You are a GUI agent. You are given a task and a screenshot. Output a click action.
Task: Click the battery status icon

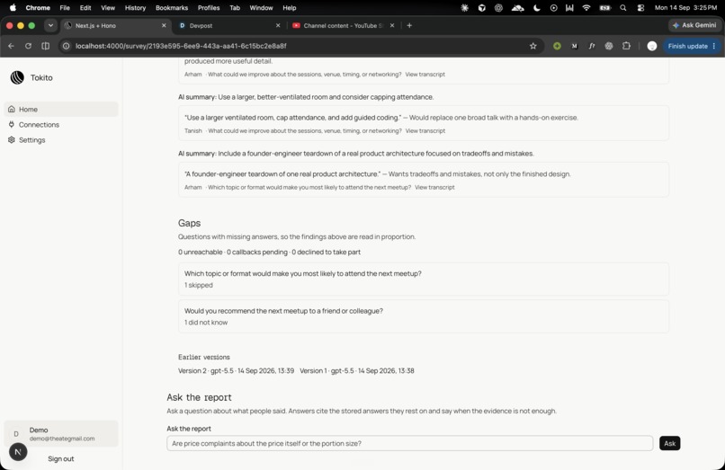point(605,7)
